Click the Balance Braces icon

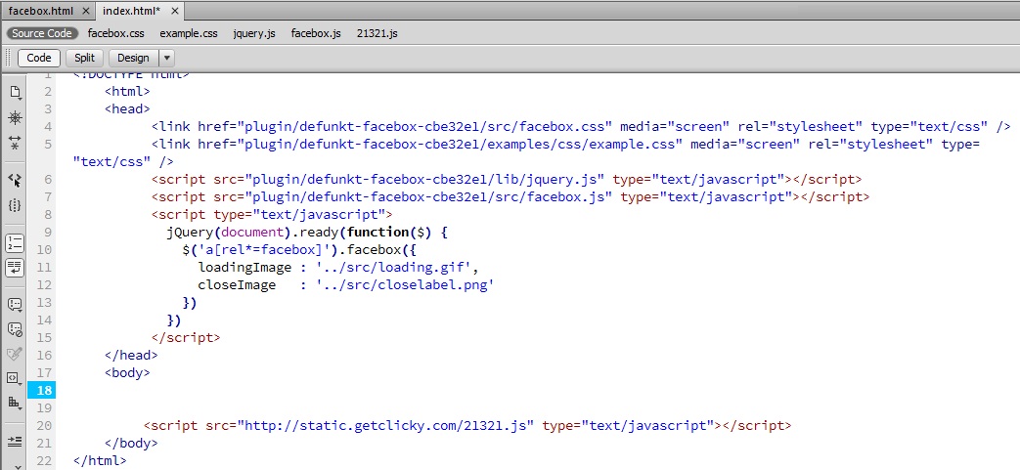pos(15,205)
